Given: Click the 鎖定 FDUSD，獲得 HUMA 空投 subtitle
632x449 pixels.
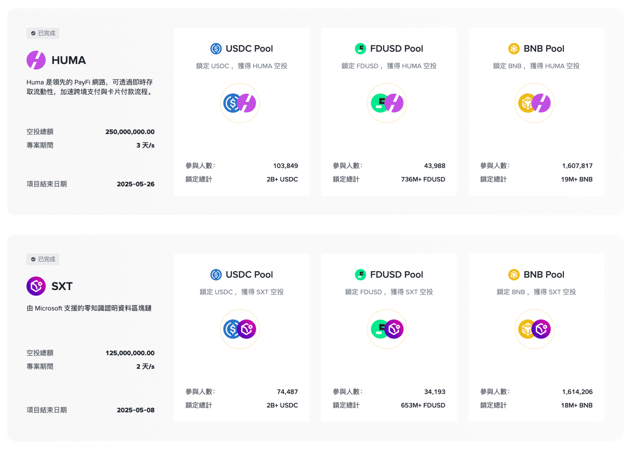Looking at the screenshot, I should pyautogui.click(x=389, y=66).
